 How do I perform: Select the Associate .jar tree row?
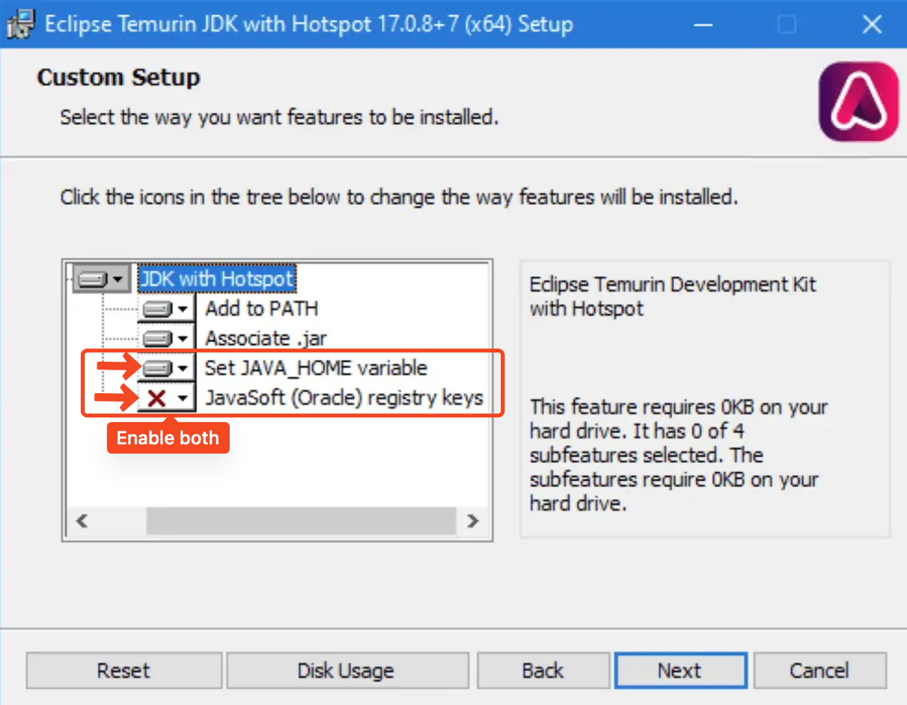[266, 339]
